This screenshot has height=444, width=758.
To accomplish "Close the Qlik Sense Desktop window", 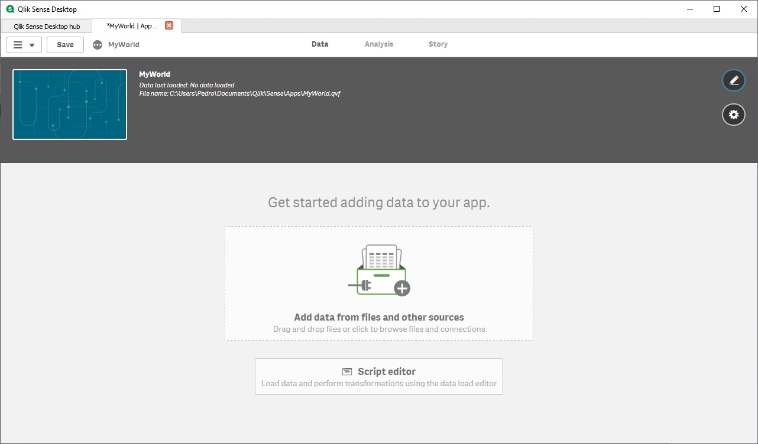I will (744, 9).
